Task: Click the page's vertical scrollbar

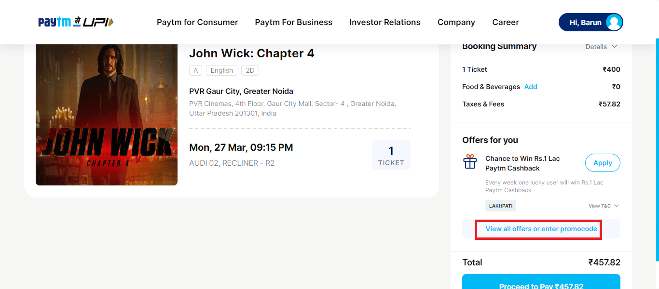Action: [657, 144]
